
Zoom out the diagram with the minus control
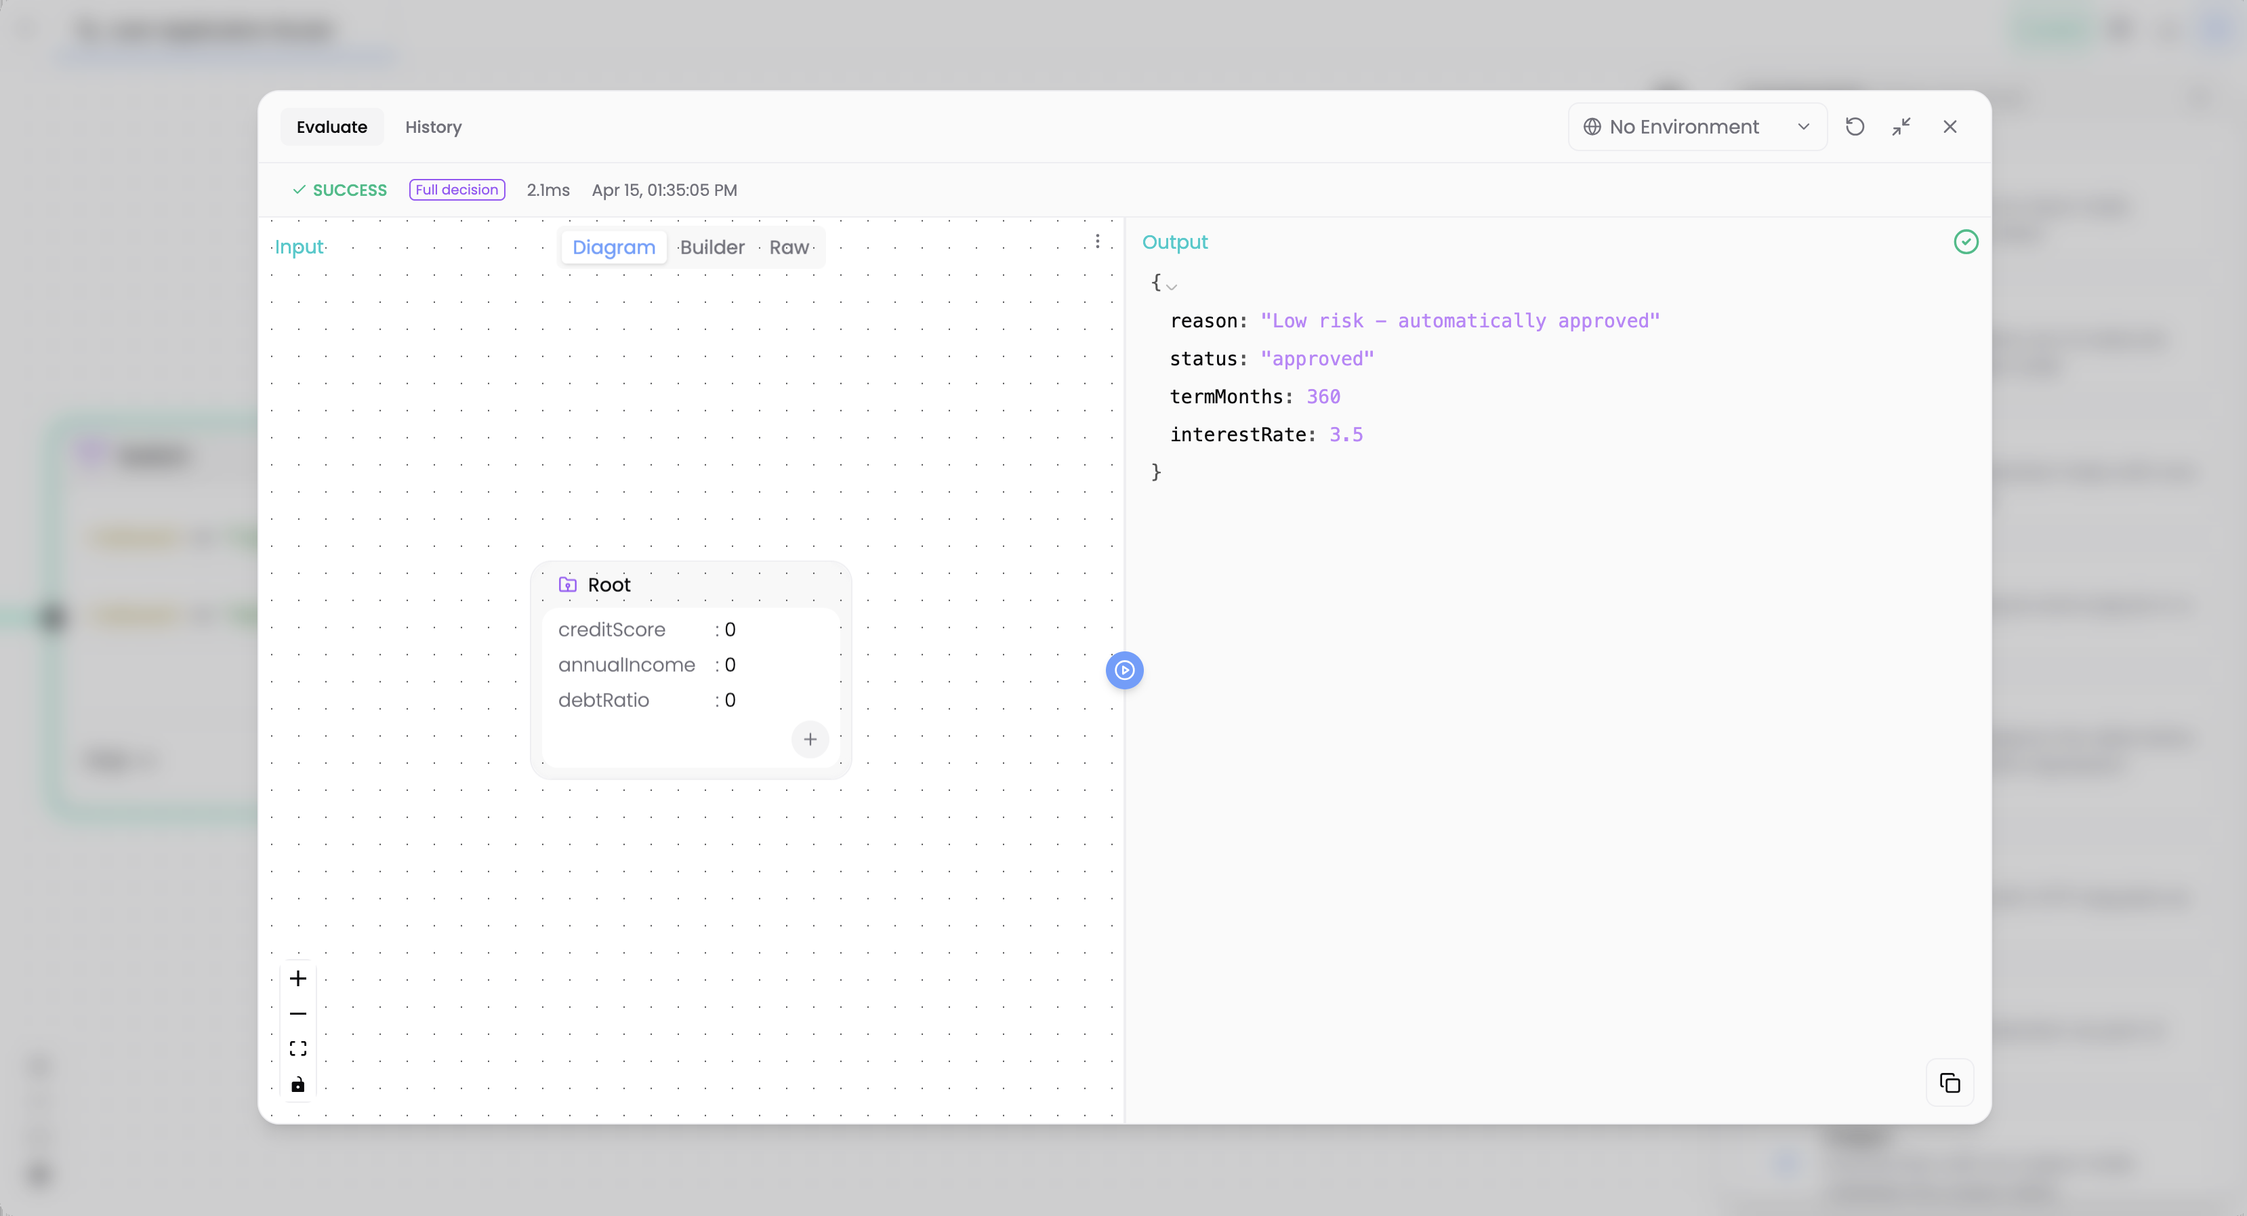click(298, 1013)
